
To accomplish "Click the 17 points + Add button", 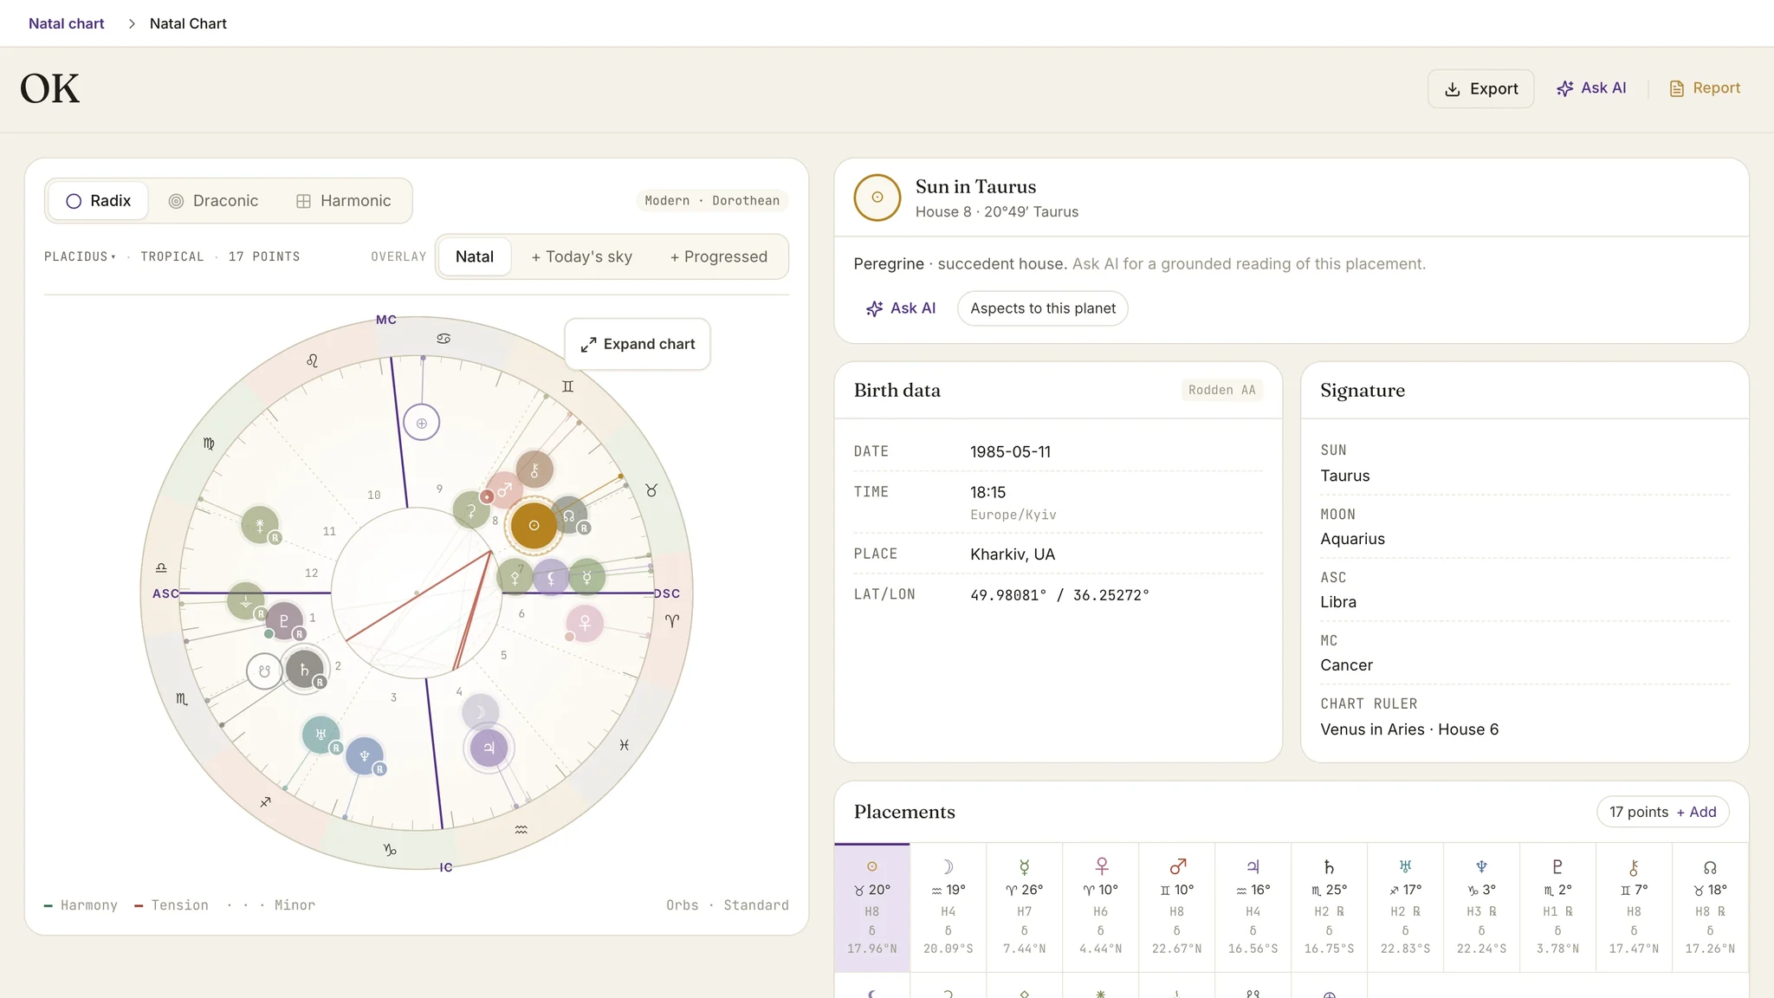I will pyautogui.click(x=1662, y=812).
